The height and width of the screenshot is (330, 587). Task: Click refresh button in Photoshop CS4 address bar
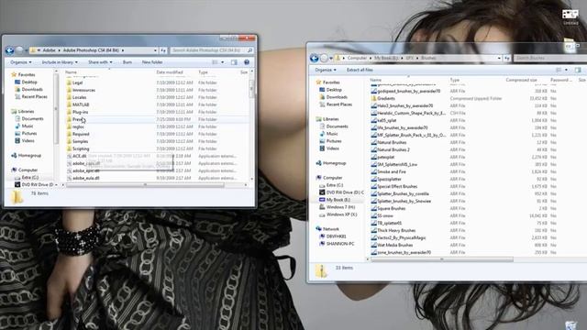[163, 50]
